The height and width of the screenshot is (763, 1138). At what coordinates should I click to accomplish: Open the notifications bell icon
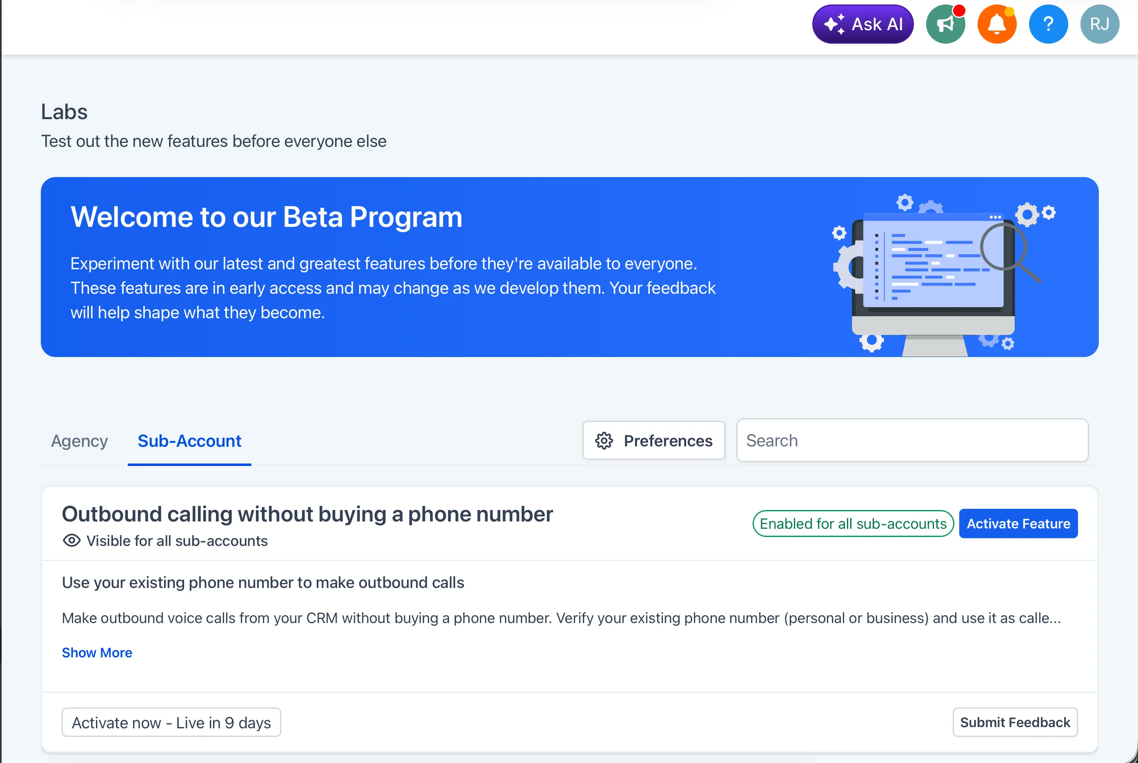coord(996,24)
